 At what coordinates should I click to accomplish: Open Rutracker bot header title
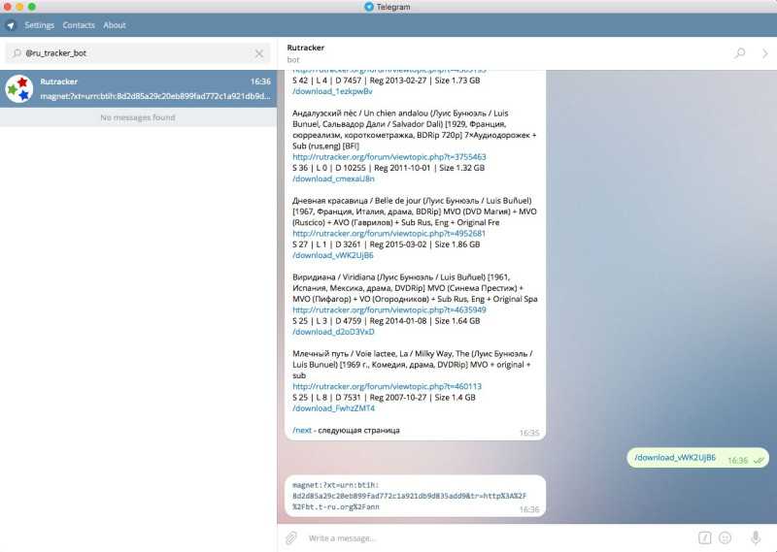click(x=306, y=48)
